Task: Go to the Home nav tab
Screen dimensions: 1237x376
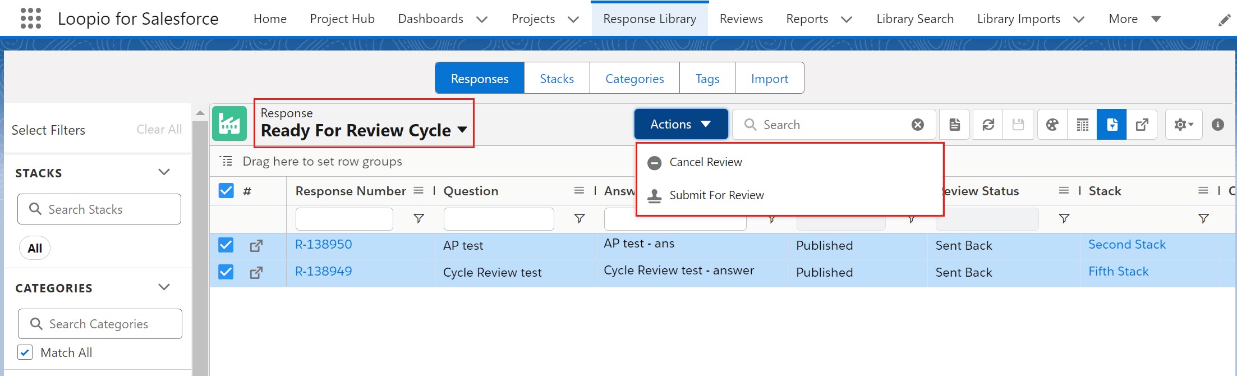Action: click(270, 19)
